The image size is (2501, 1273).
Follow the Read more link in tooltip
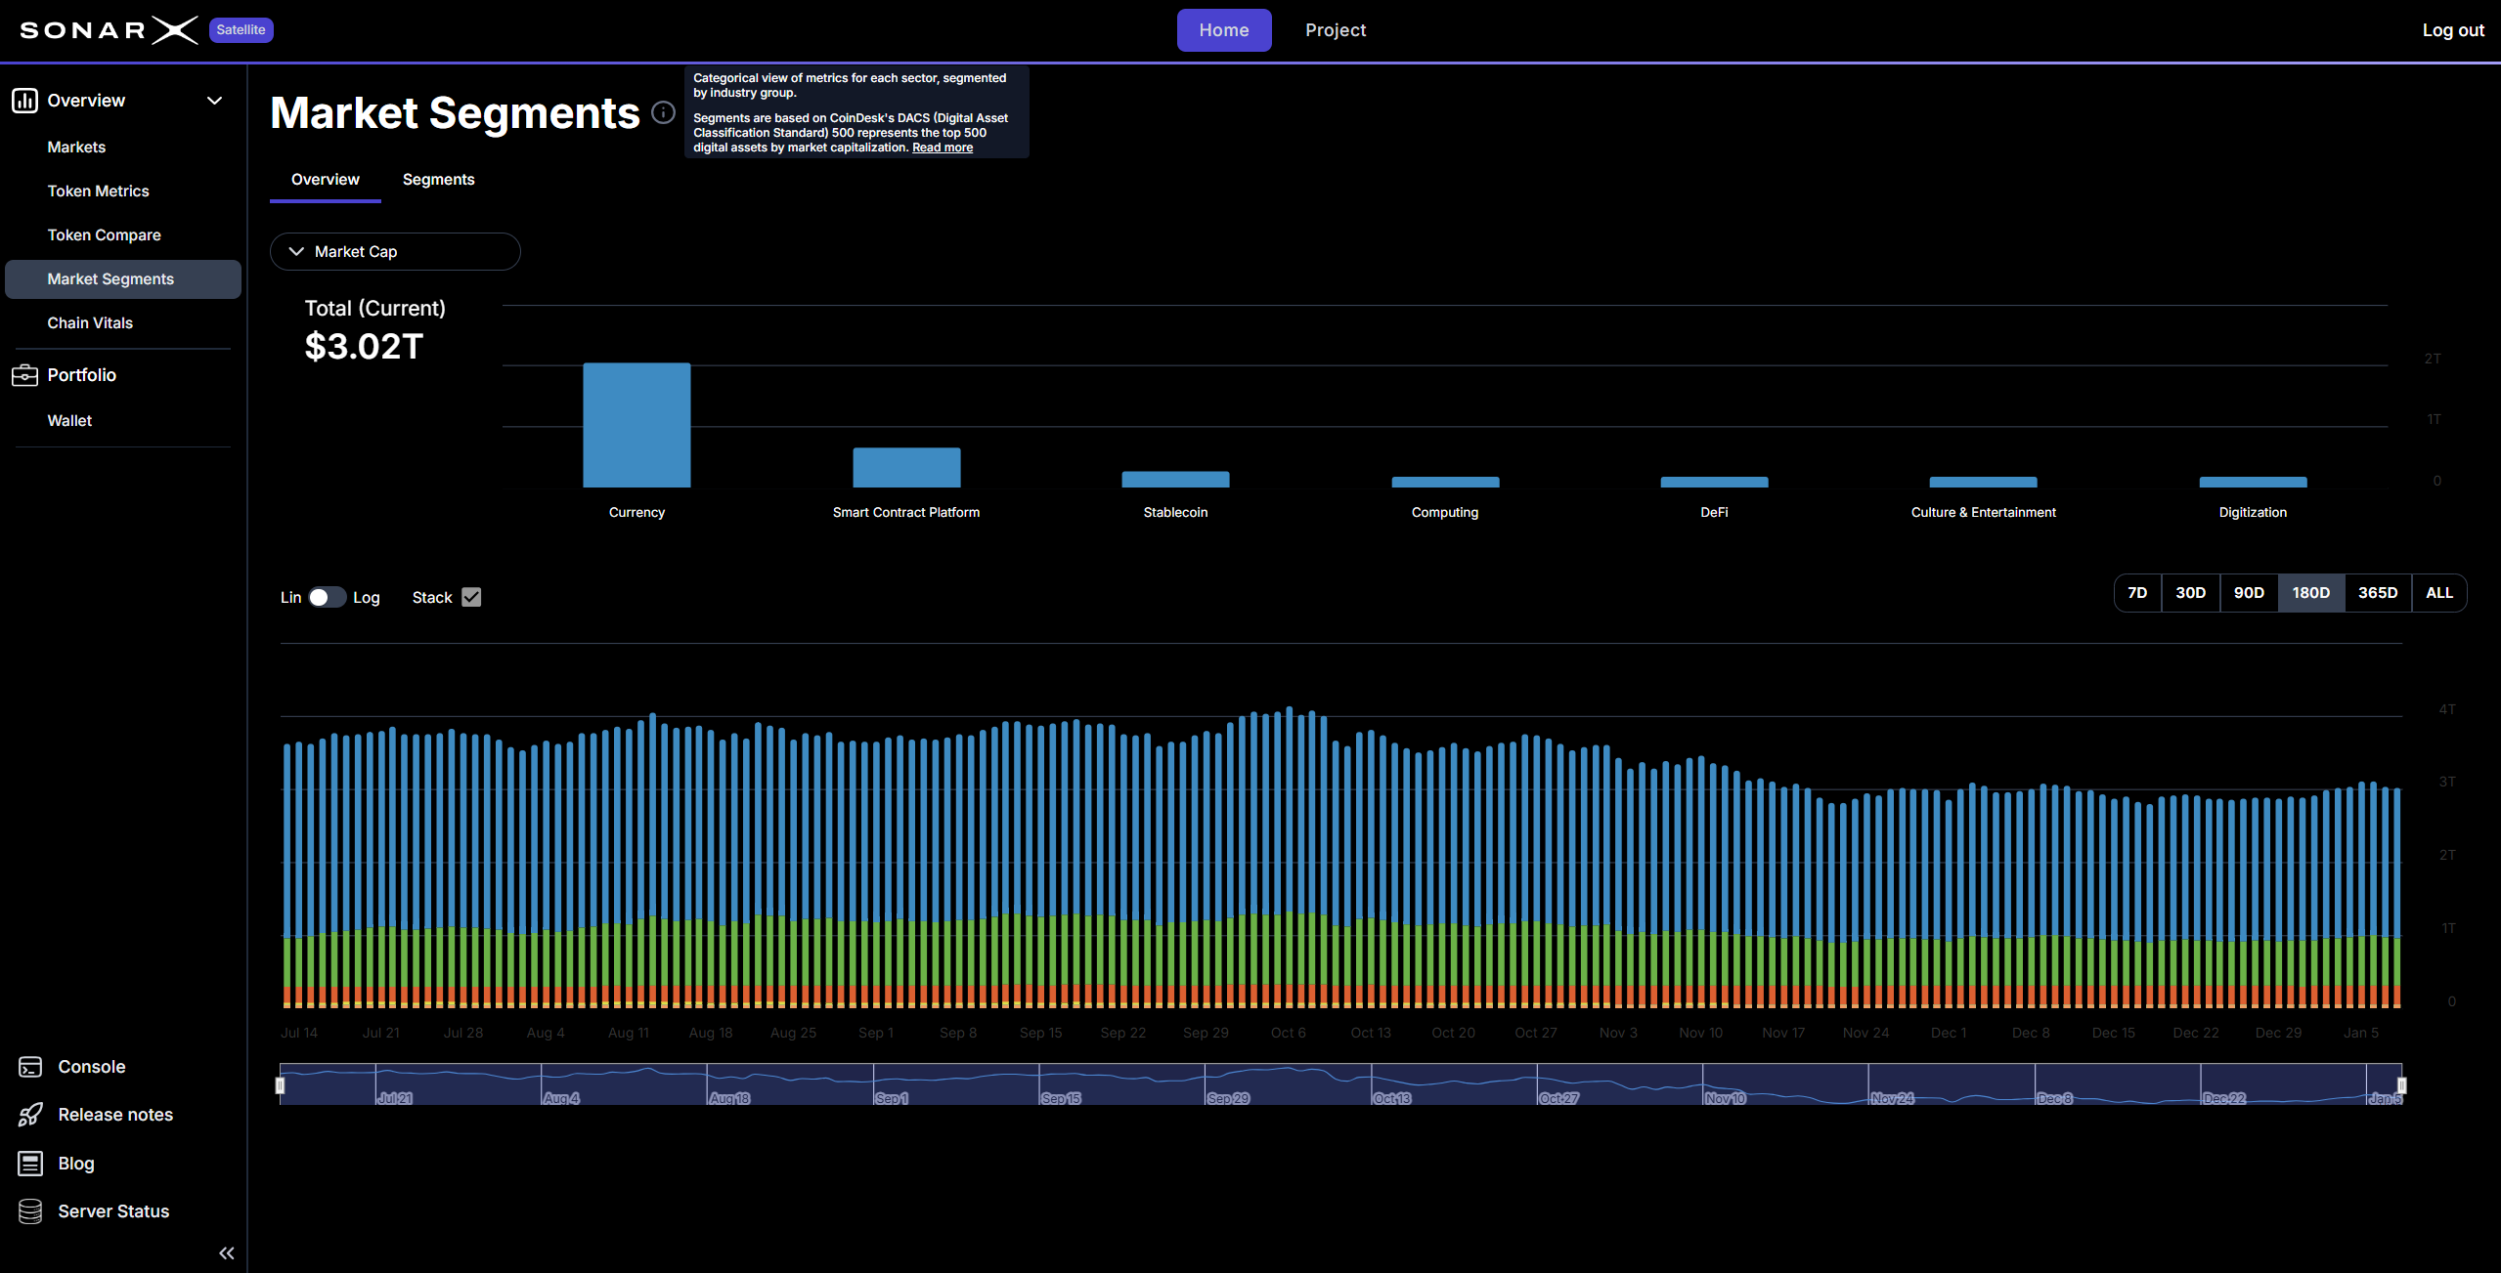942,148
